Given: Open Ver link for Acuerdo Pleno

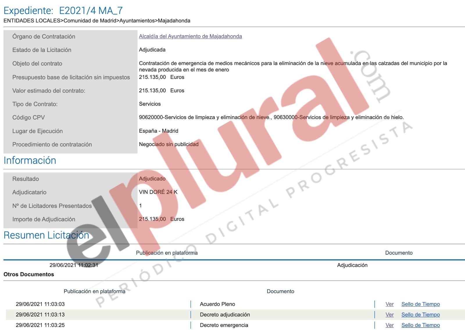Looking at the screenshot, I should click(389, 304).
